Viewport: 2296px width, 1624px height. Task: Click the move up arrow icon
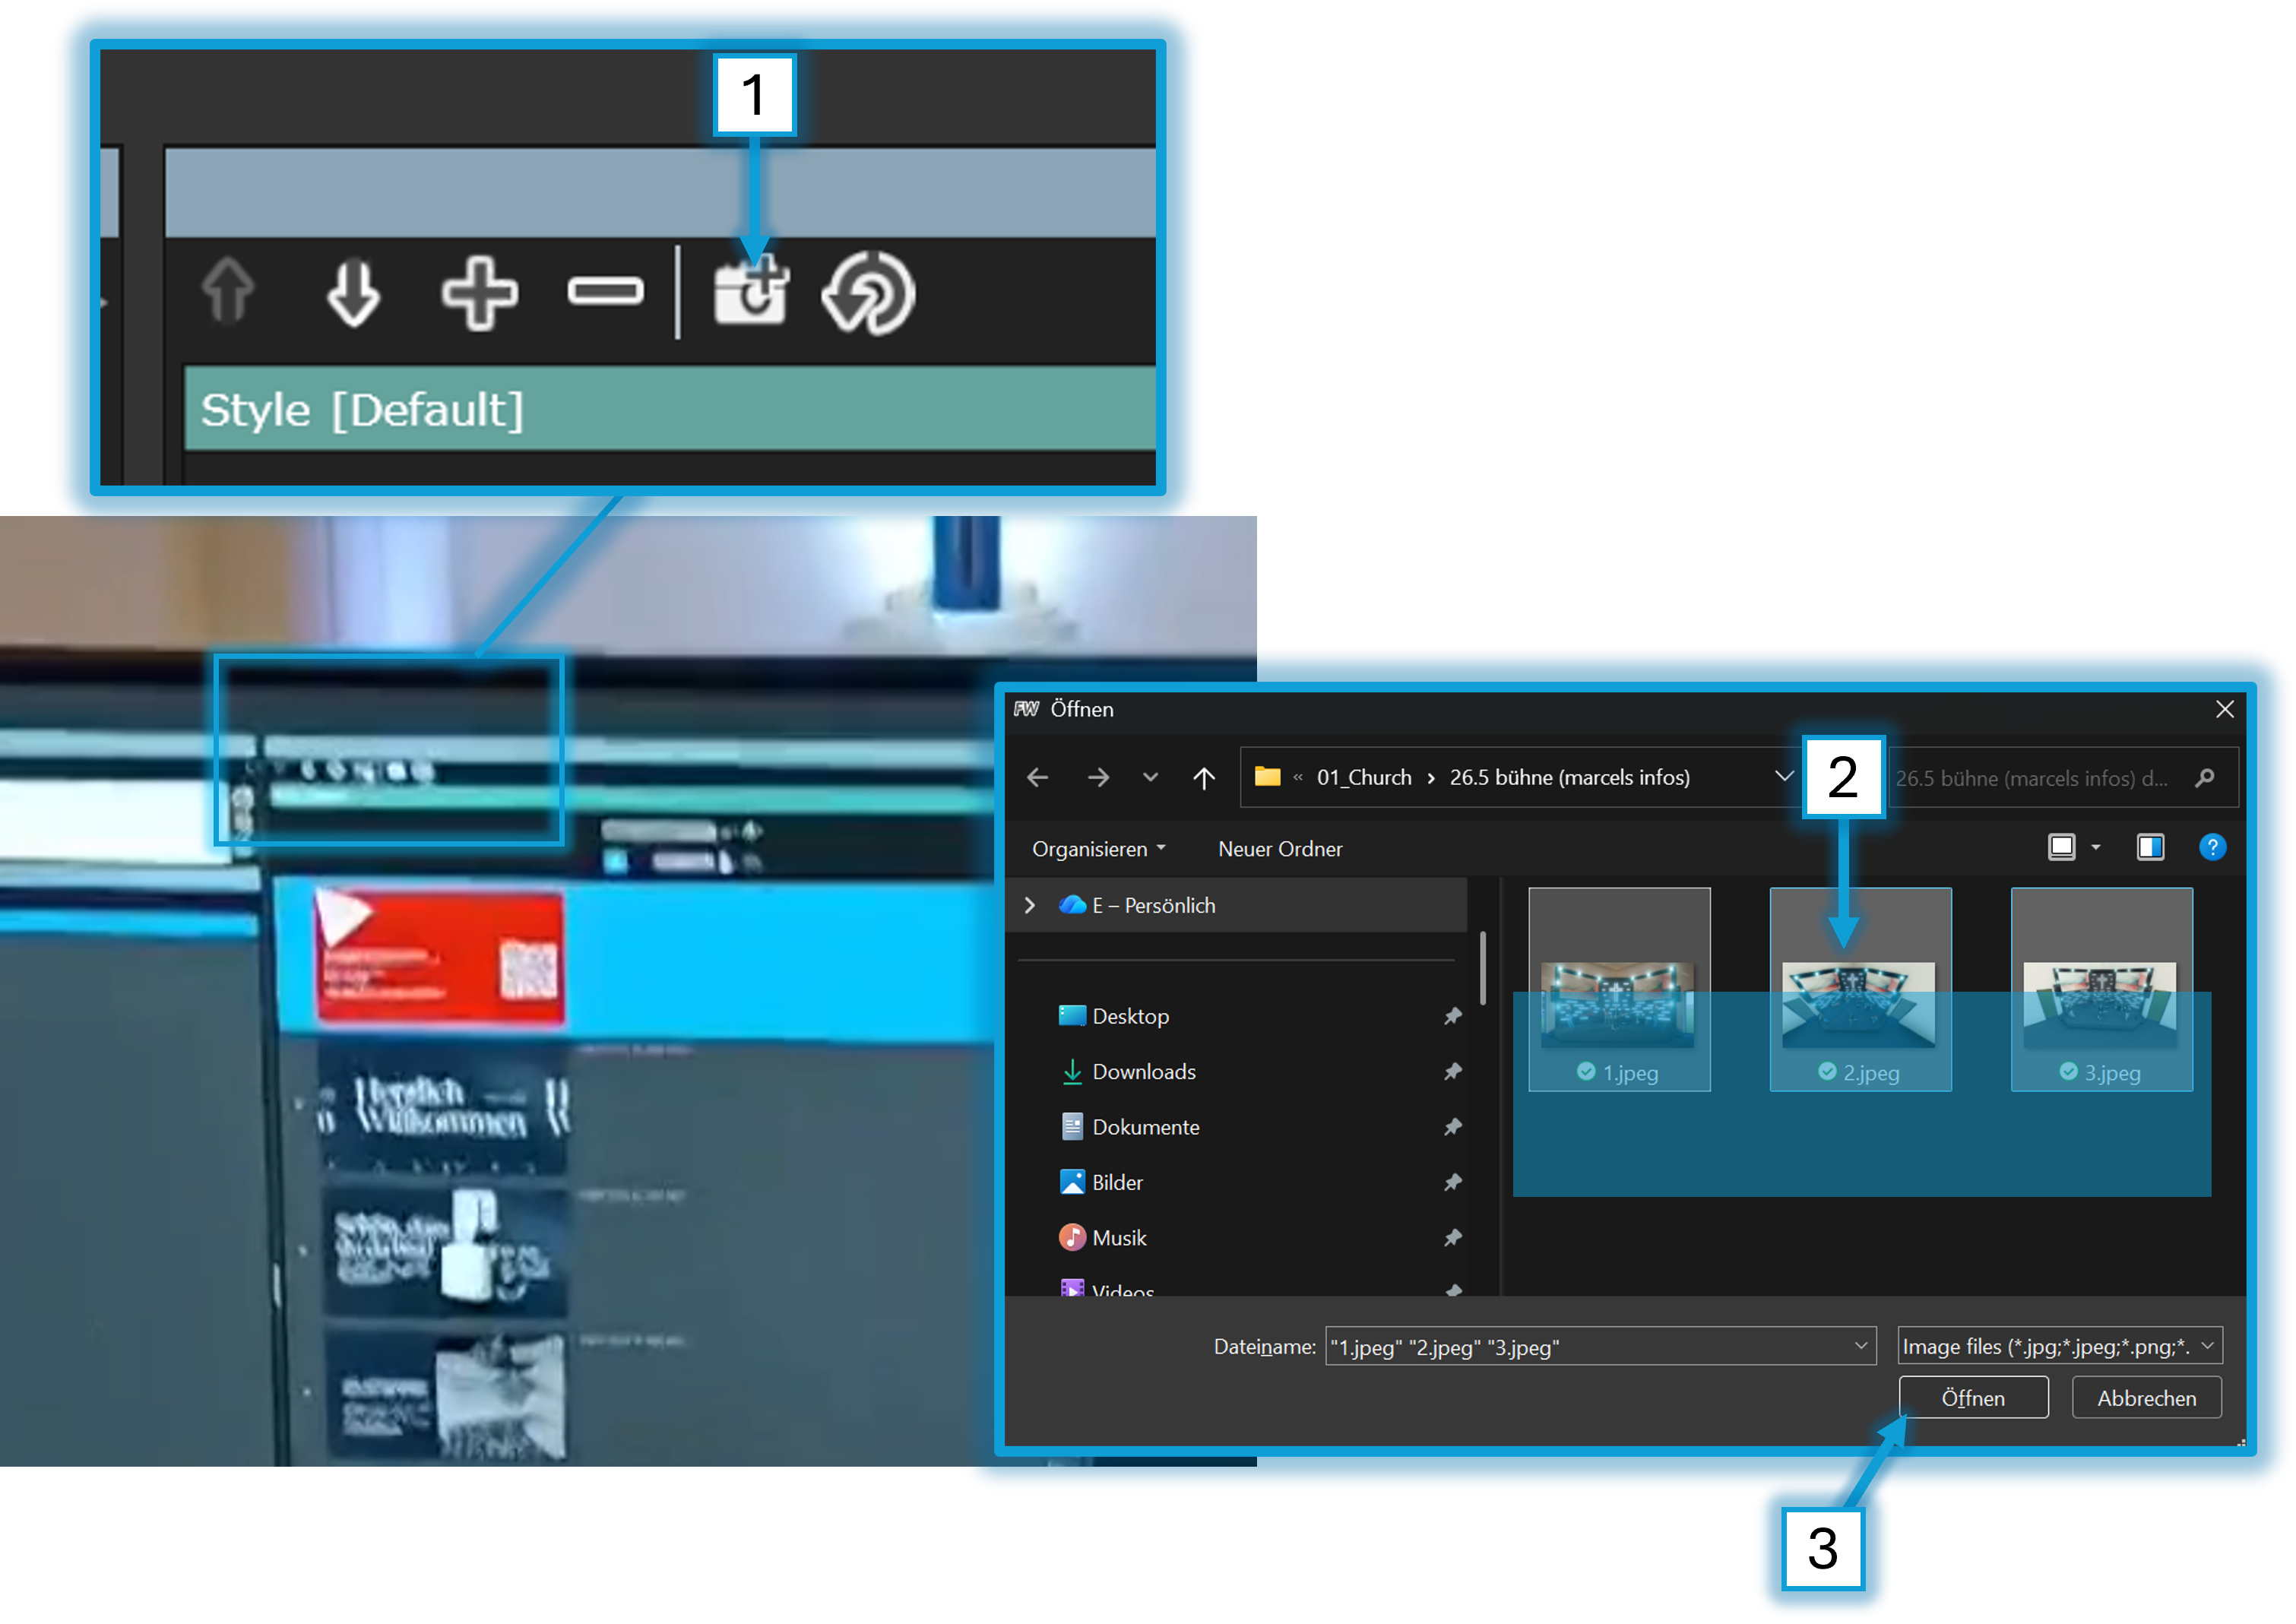click(x=228, y=292)
